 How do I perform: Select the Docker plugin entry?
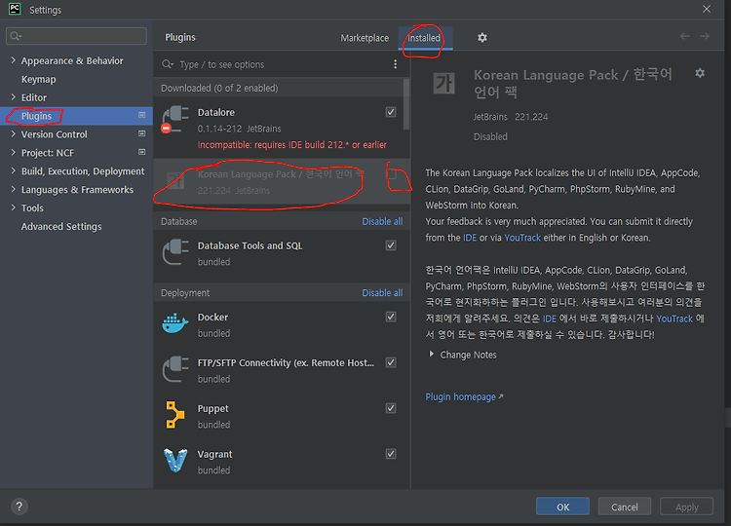[x=282, y=324]
